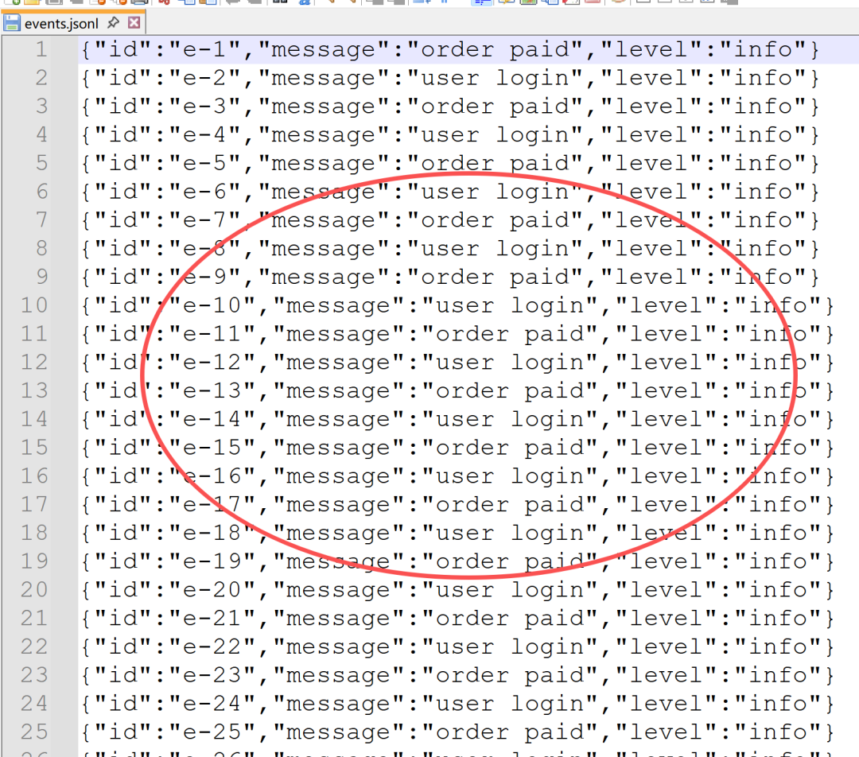
Task: Place cursor in the line with id "e-10"
Action: pyautogui.click(x=457, y=306)
